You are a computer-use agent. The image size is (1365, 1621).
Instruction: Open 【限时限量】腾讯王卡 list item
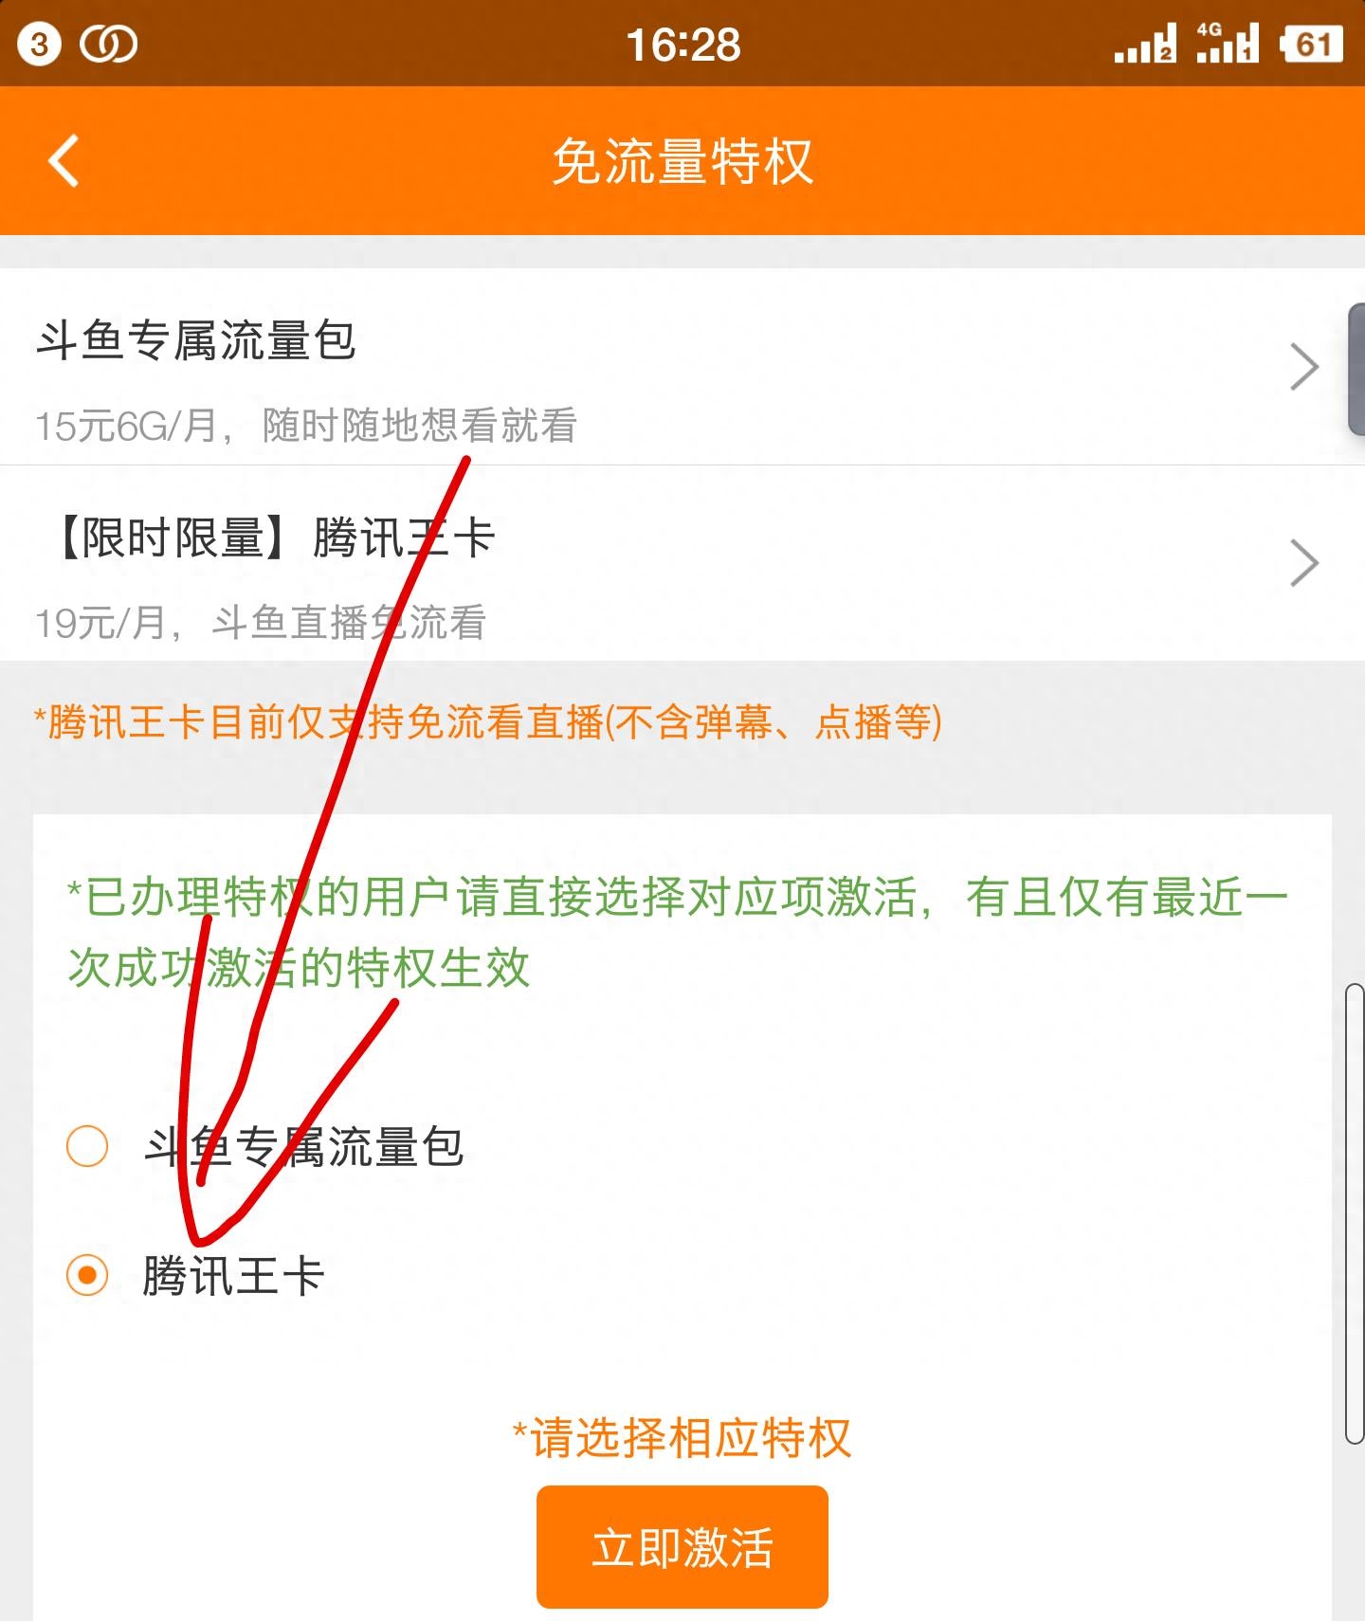pos(682,564)
